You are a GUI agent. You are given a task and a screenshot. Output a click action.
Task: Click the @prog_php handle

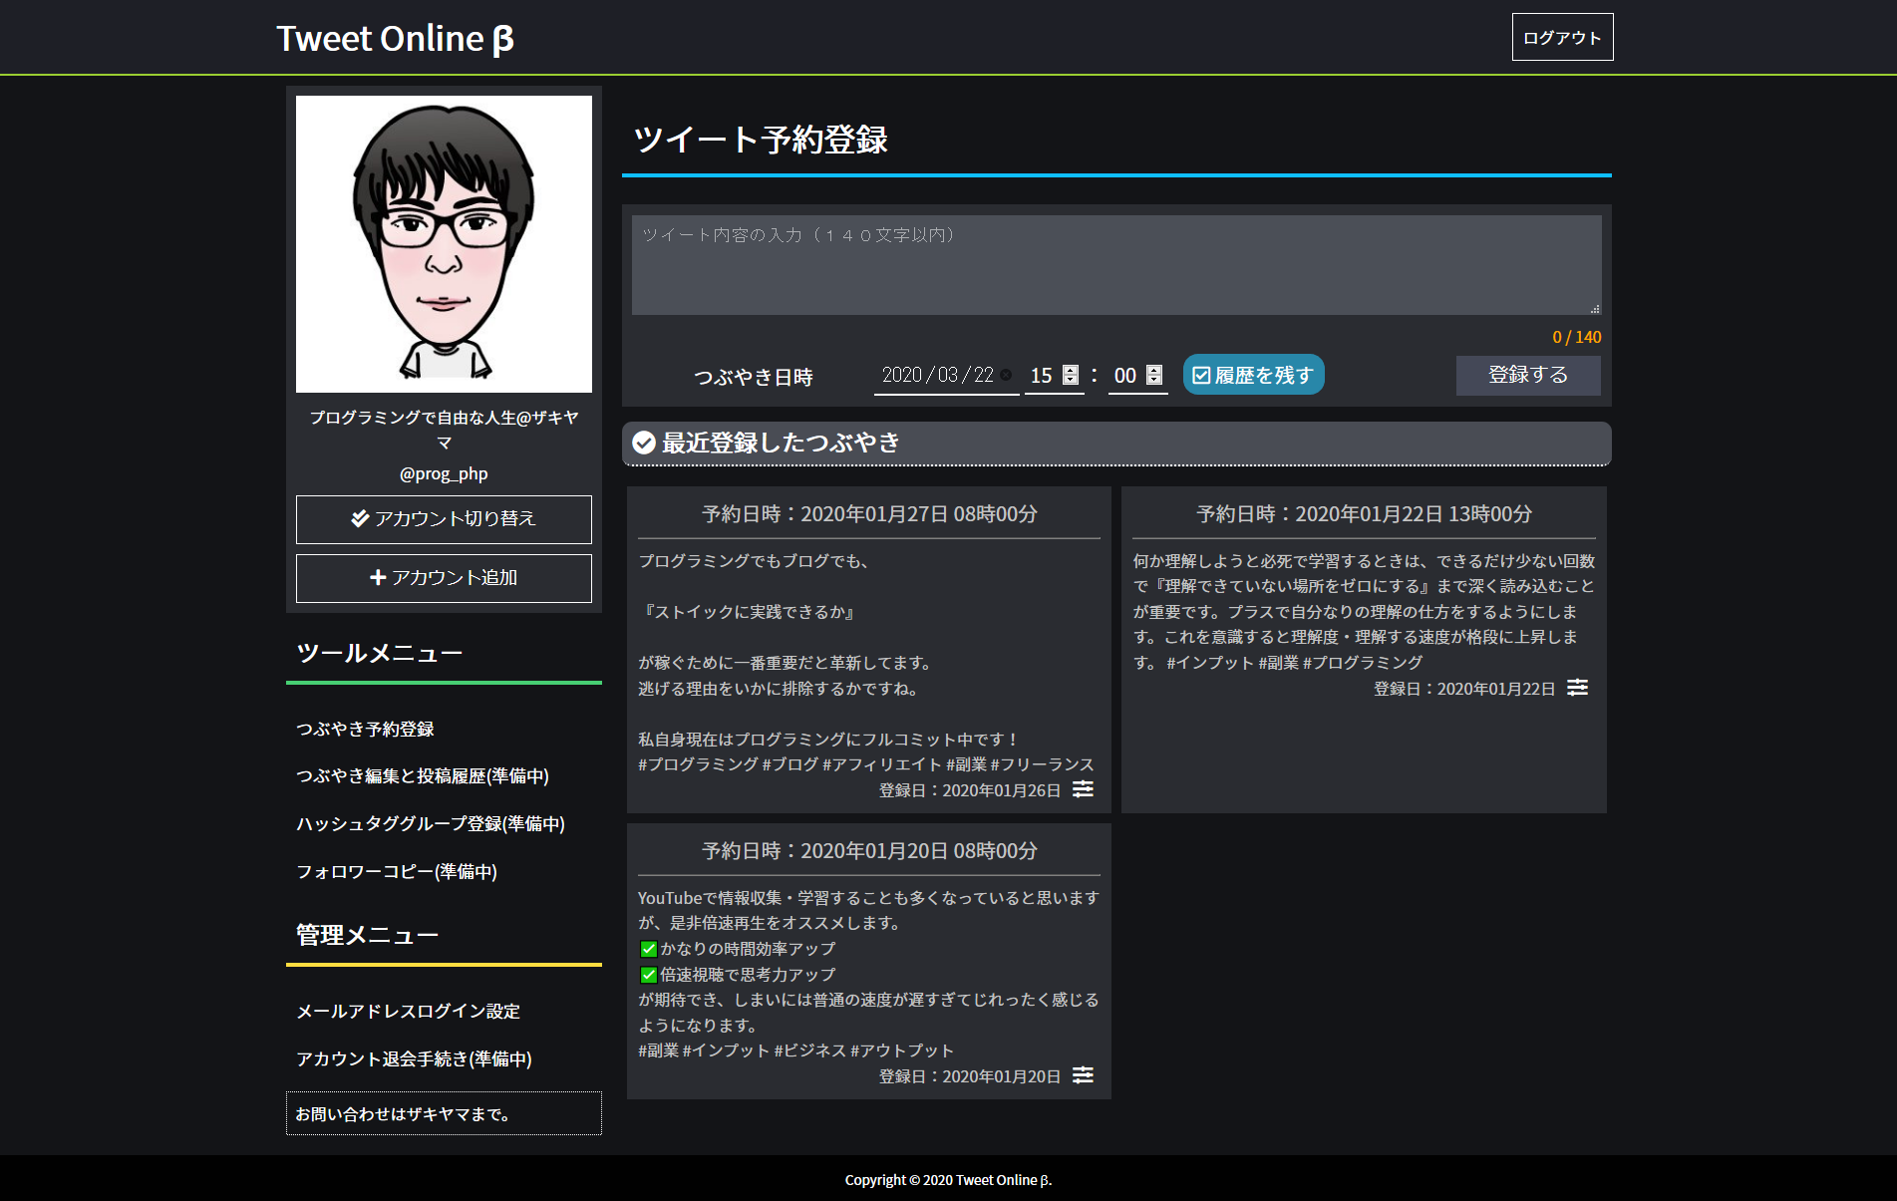pyautogui.click(x=444, y=473)
